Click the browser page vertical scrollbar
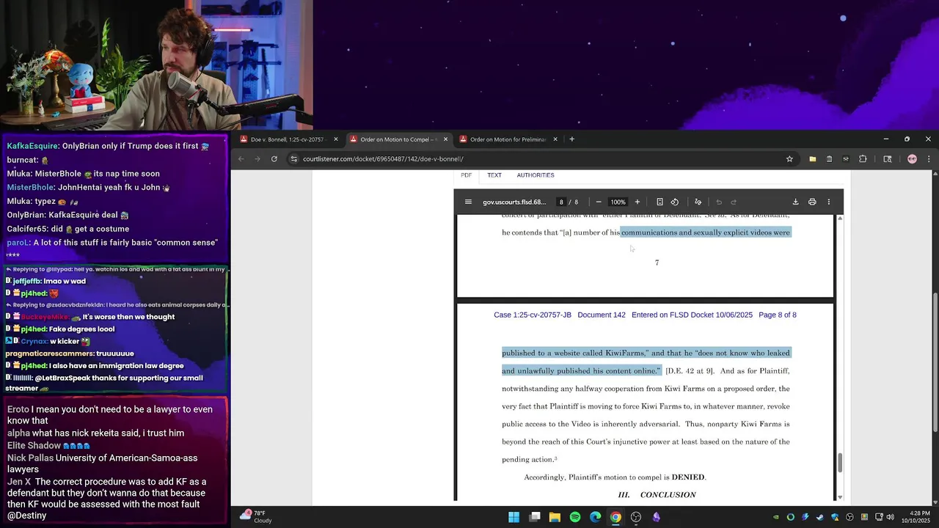The width and height of the screenshot is (939, 528). point(935,363)
